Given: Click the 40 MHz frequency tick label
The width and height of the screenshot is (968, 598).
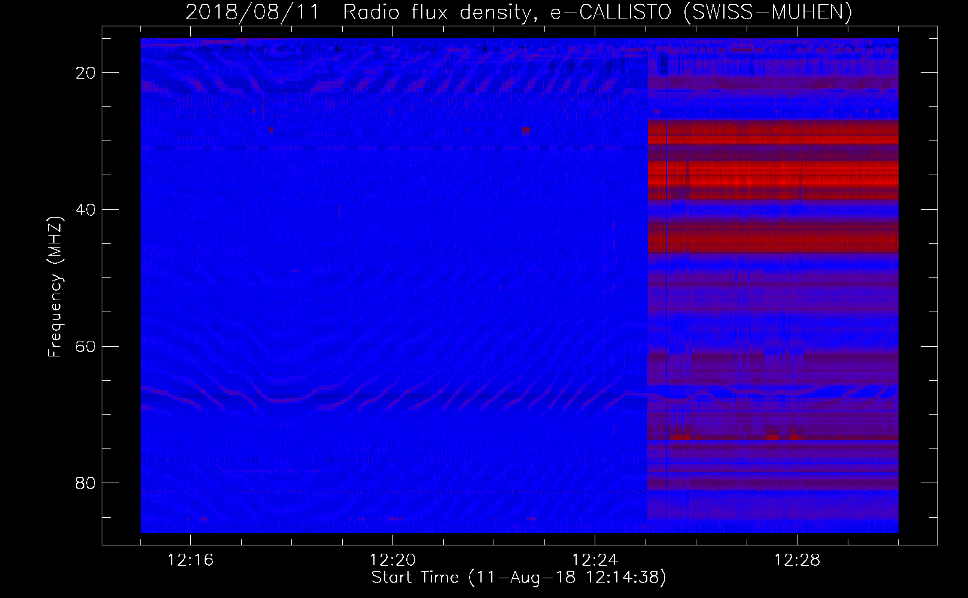Looking at the screenshot, I should (86, 210).
